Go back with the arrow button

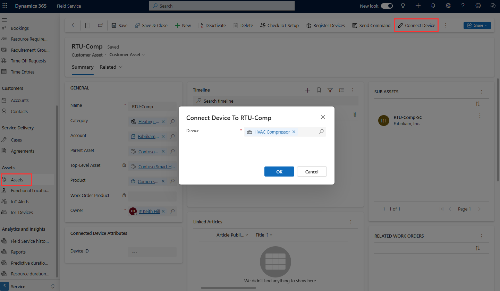tap(74, 25)
